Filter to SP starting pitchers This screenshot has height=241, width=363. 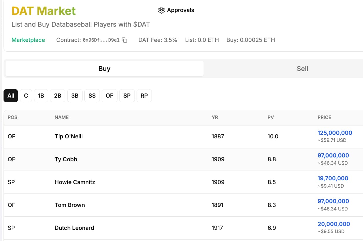click(127, 96)
